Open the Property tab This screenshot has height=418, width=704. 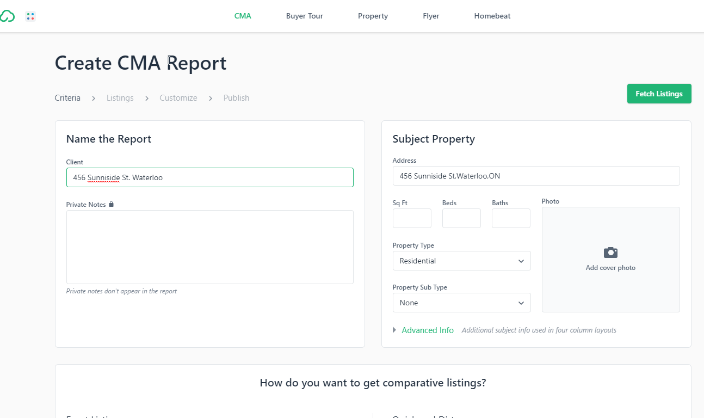pyautogui.click(x=373, y=16)
